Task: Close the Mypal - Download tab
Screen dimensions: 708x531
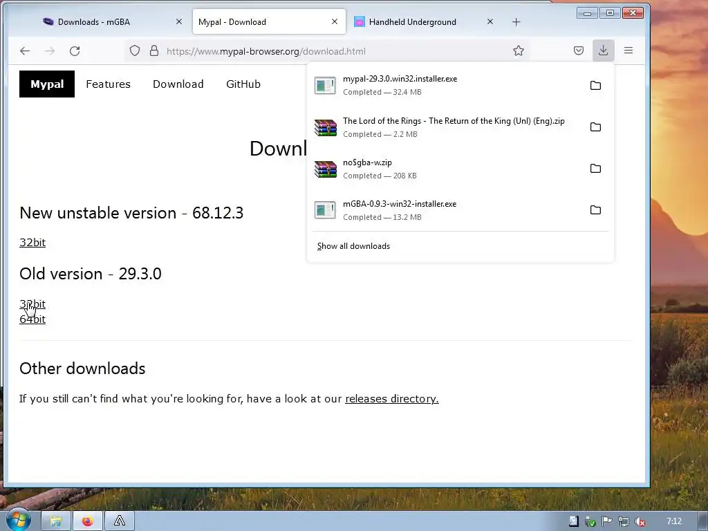Action: pyautogui.click(x=335, y=21)
